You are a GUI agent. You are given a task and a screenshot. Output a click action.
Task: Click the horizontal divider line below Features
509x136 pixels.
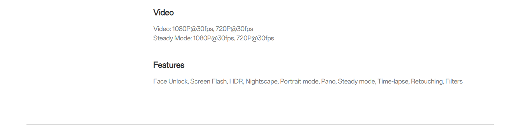[x=260, y=124]
